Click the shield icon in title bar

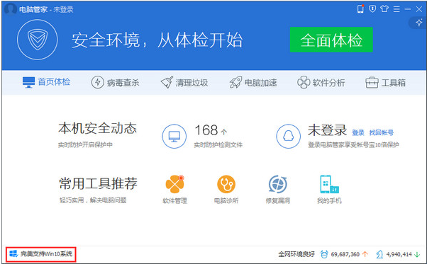click(372, 9)
